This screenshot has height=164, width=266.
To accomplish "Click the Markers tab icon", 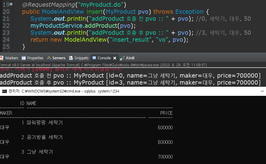I will [x=2, y=58].
